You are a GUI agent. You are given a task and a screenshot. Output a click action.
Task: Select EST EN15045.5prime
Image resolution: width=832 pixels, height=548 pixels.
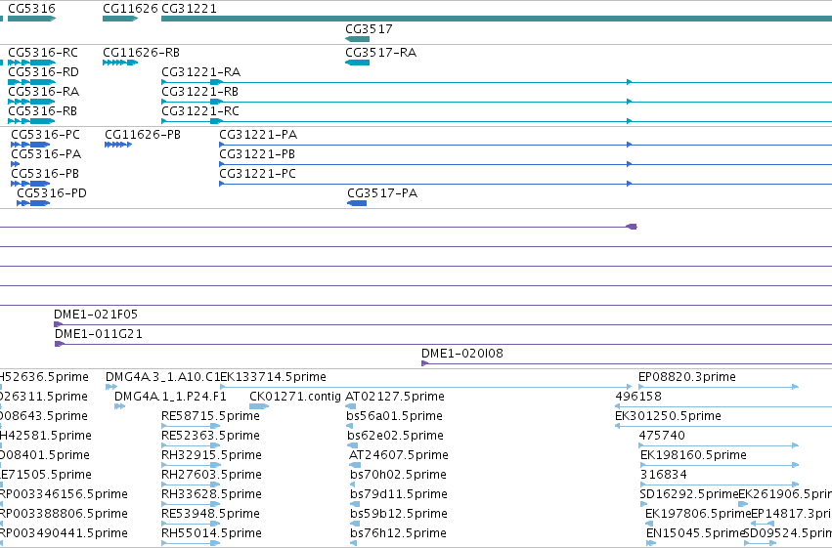coord(696,533)
